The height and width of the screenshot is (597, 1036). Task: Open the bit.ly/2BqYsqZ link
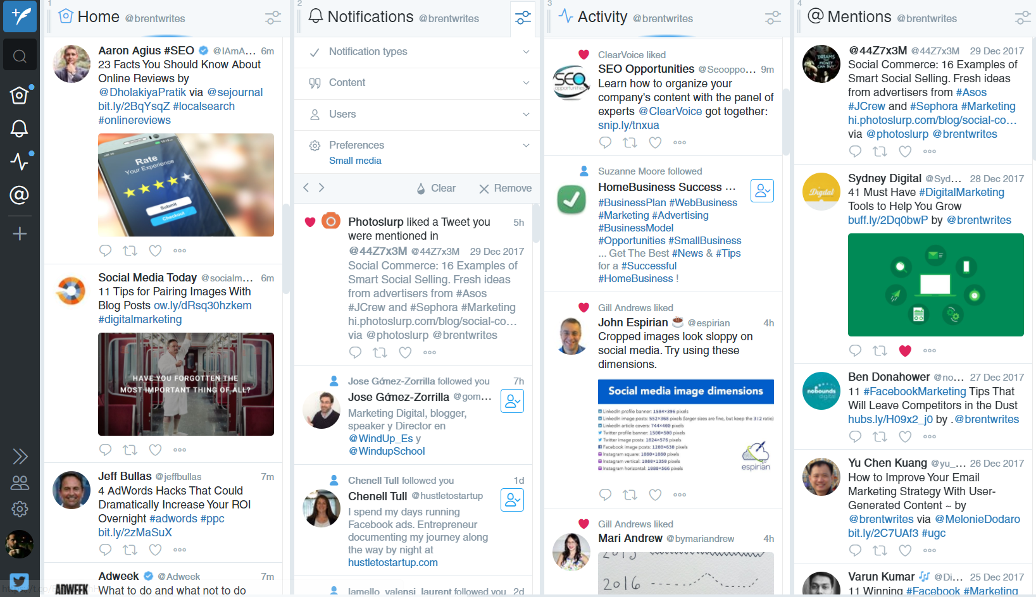click(x=134, y=106)
